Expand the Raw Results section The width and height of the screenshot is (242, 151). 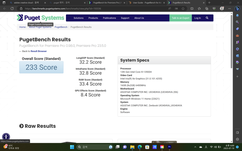(x=38, y=126)
